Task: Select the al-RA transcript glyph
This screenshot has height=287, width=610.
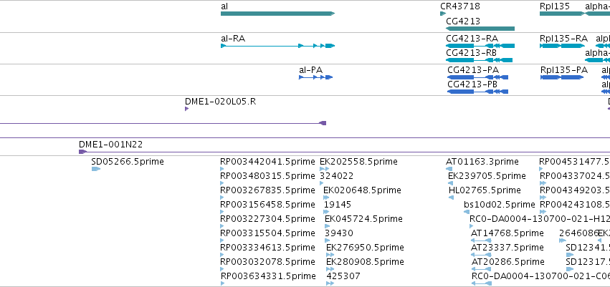Action: (x=278, y=46)
